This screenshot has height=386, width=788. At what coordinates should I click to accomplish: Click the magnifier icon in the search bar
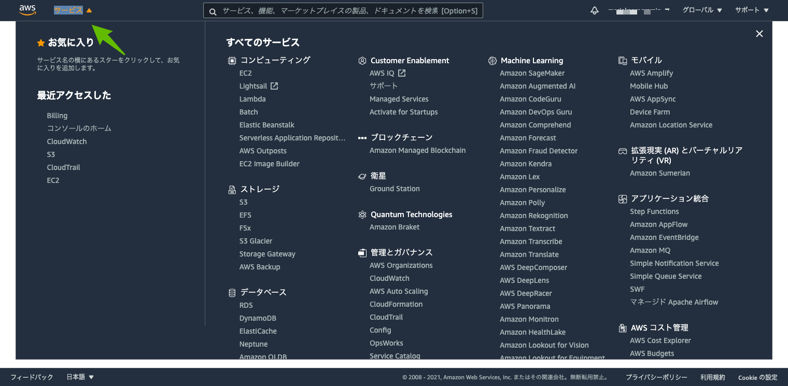(x=213, y=11)
